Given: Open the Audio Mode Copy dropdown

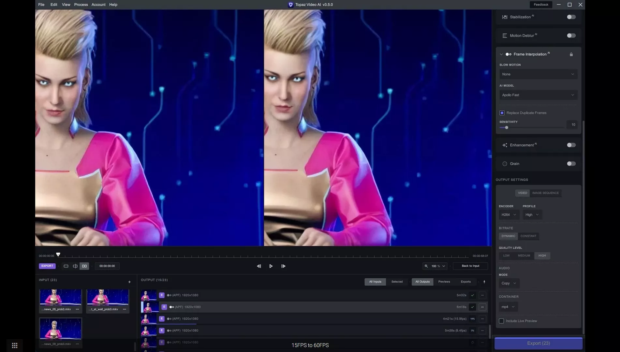Looking at the screenshot, I should (x=509, y=283).
